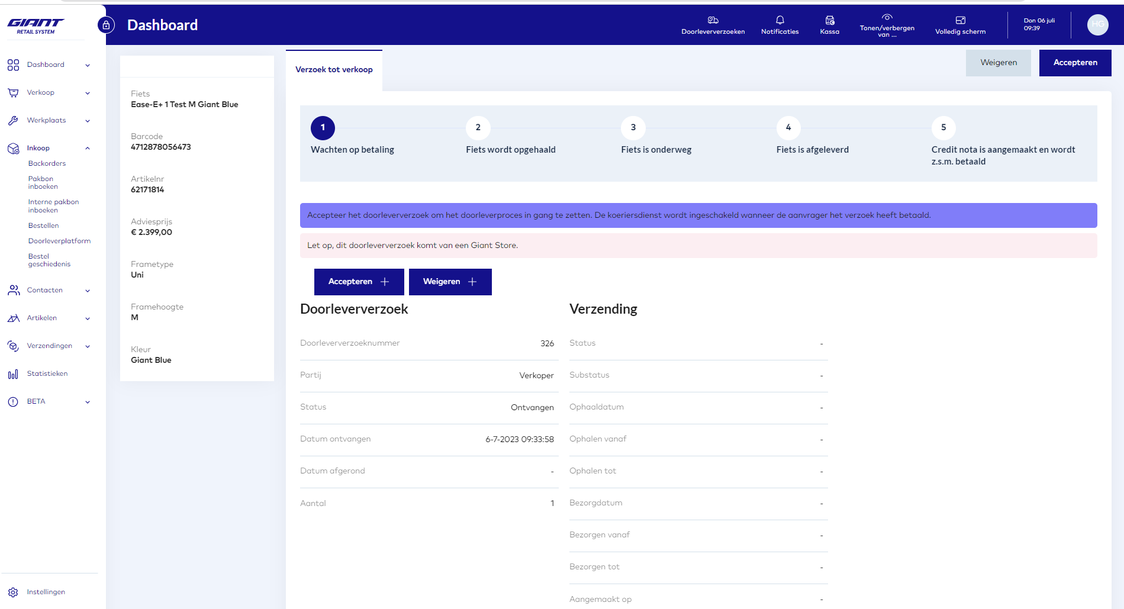Open Instellingen gear icon
The width and height of the screenshot is (1124, 609).
[13, 592]
